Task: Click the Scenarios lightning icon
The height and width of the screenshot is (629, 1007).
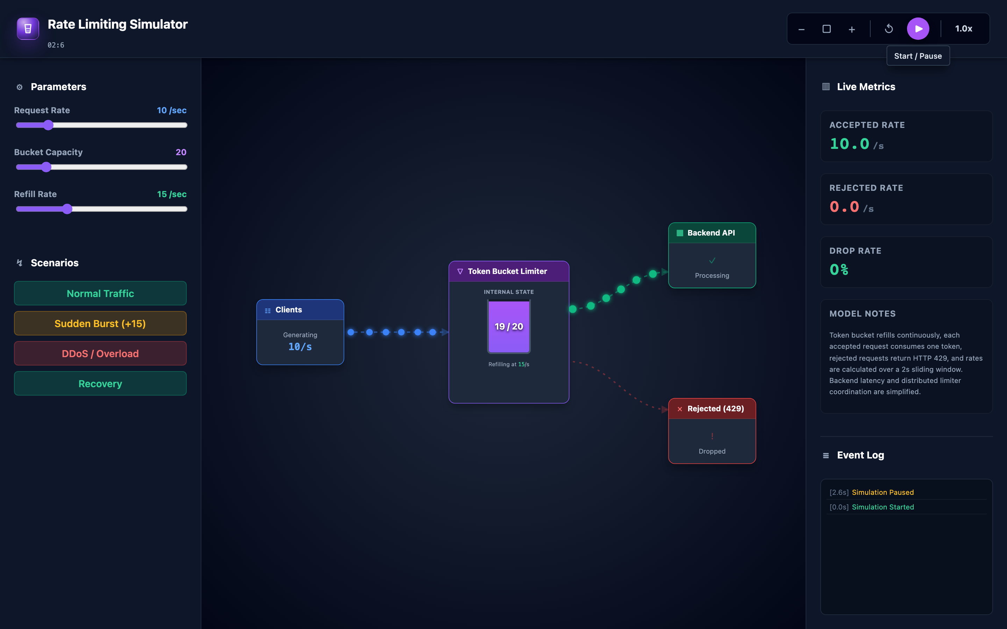Action: [x=20, y=263]
